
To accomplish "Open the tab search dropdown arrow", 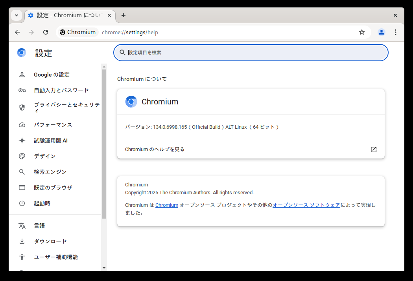I will 17,15.
